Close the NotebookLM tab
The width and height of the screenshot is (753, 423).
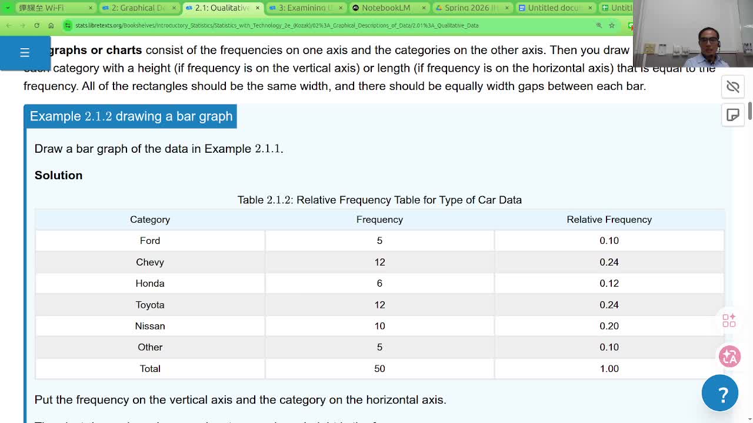(x=424, y=8)
